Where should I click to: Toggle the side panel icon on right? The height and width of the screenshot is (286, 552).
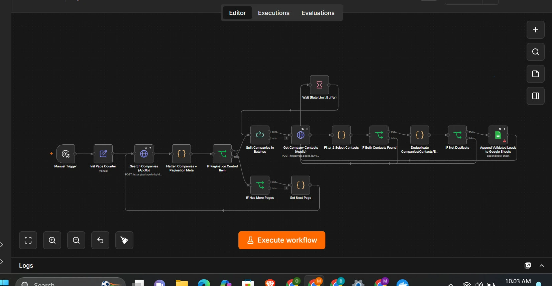(536, 96)
